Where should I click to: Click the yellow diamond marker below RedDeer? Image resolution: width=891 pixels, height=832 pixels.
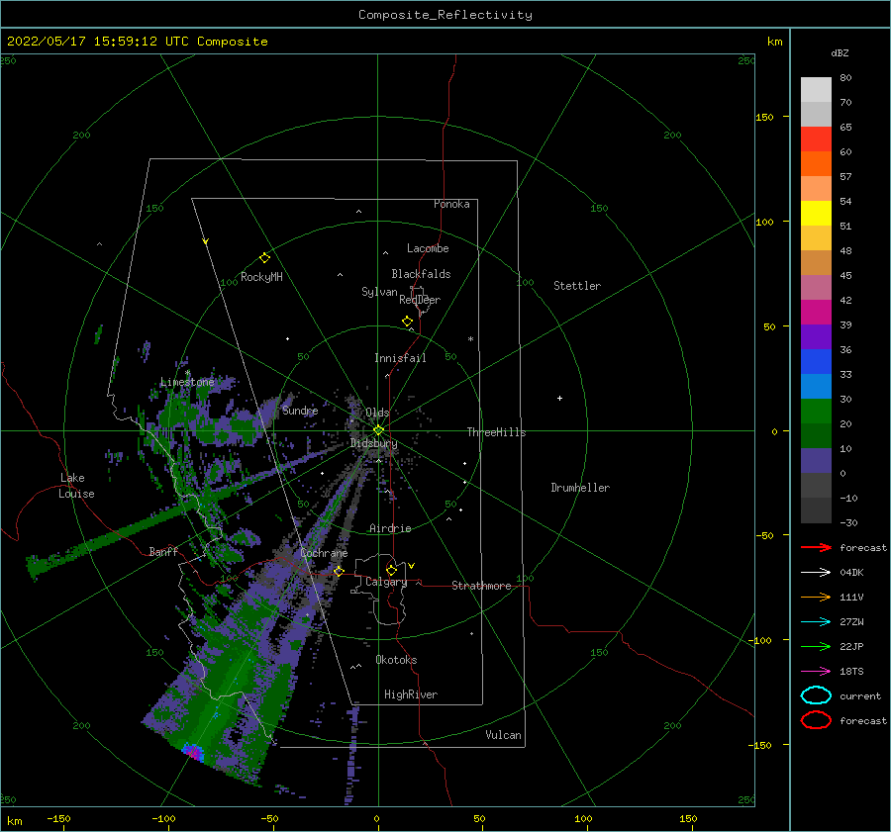point(408,322)
